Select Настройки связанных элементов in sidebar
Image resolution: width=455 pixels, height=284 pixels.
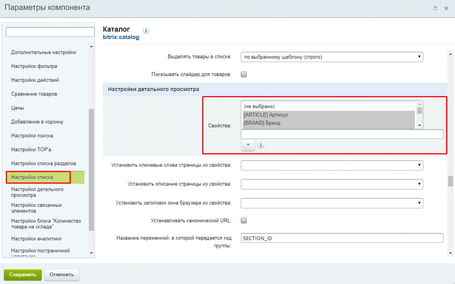pos(36,208)
